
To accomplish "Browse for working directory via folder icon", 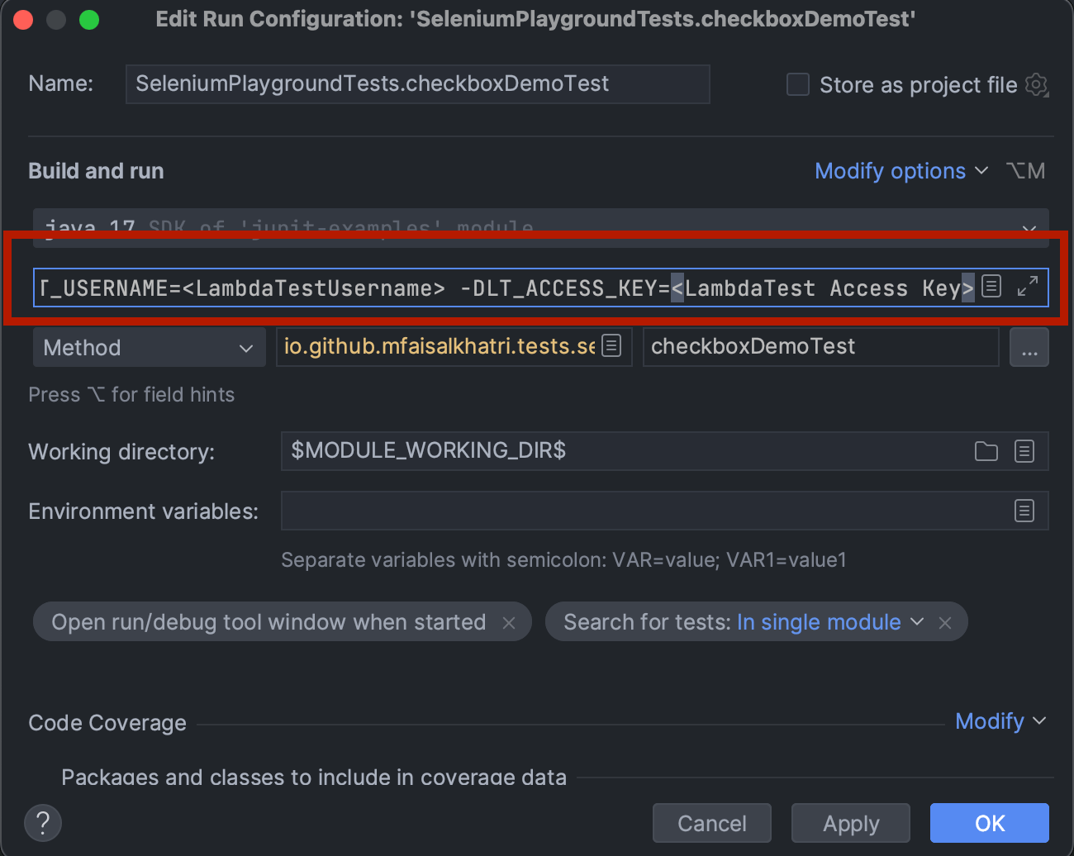I will pyautogui.click(x=986, y=451).
